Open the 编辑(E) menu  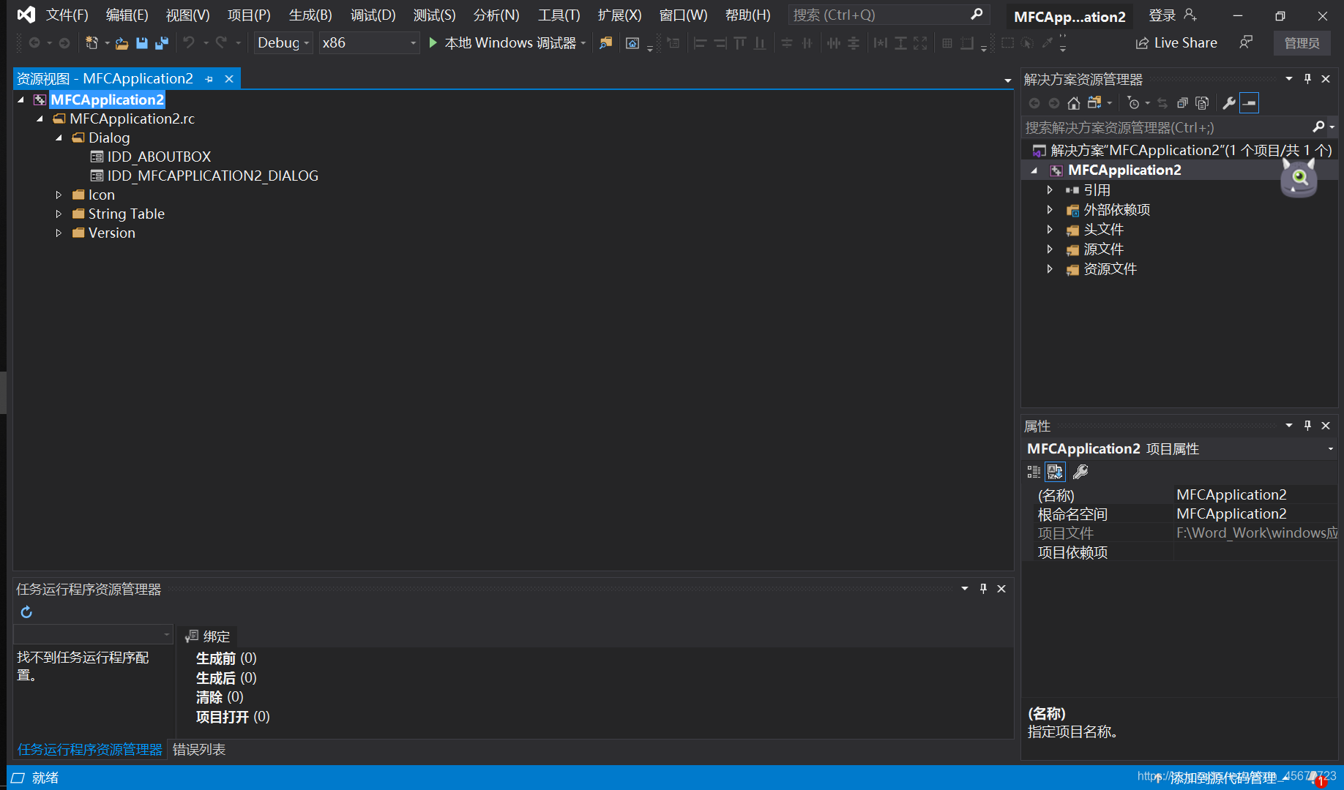(x=127, y=15)
